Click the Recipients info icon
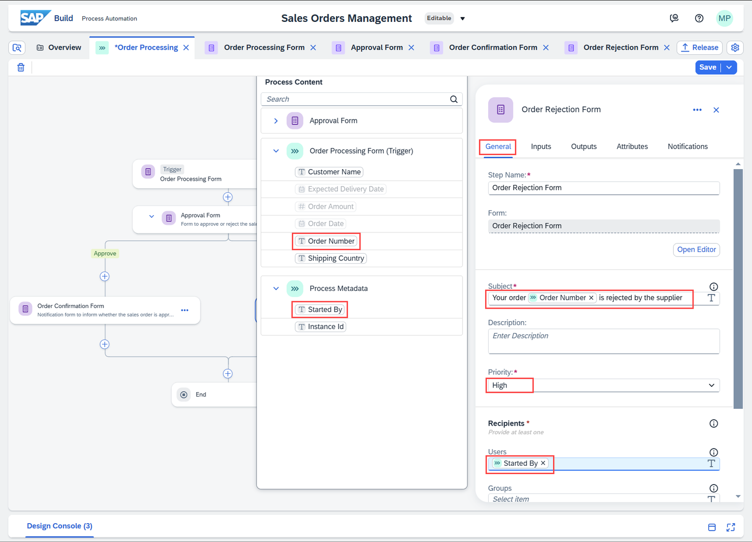Viewport: 752px width, 542px height. (x=714, y=423)
